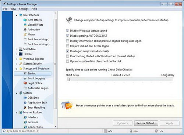The width and height of the screenshot is (184, 135).
Task: Click the Visual Effects tree icon
Action: (x=25, y=25)
